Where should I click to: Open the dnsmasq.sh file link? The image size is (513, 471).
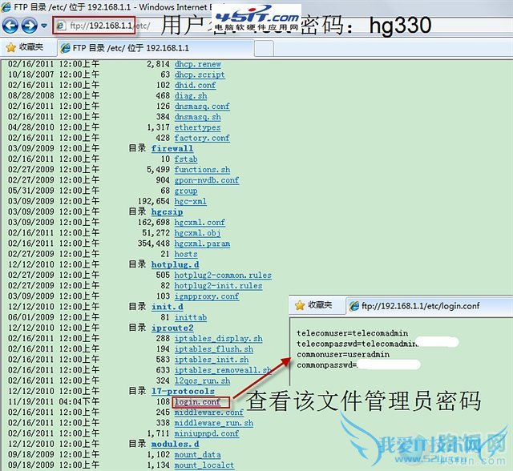coord(198,117)
